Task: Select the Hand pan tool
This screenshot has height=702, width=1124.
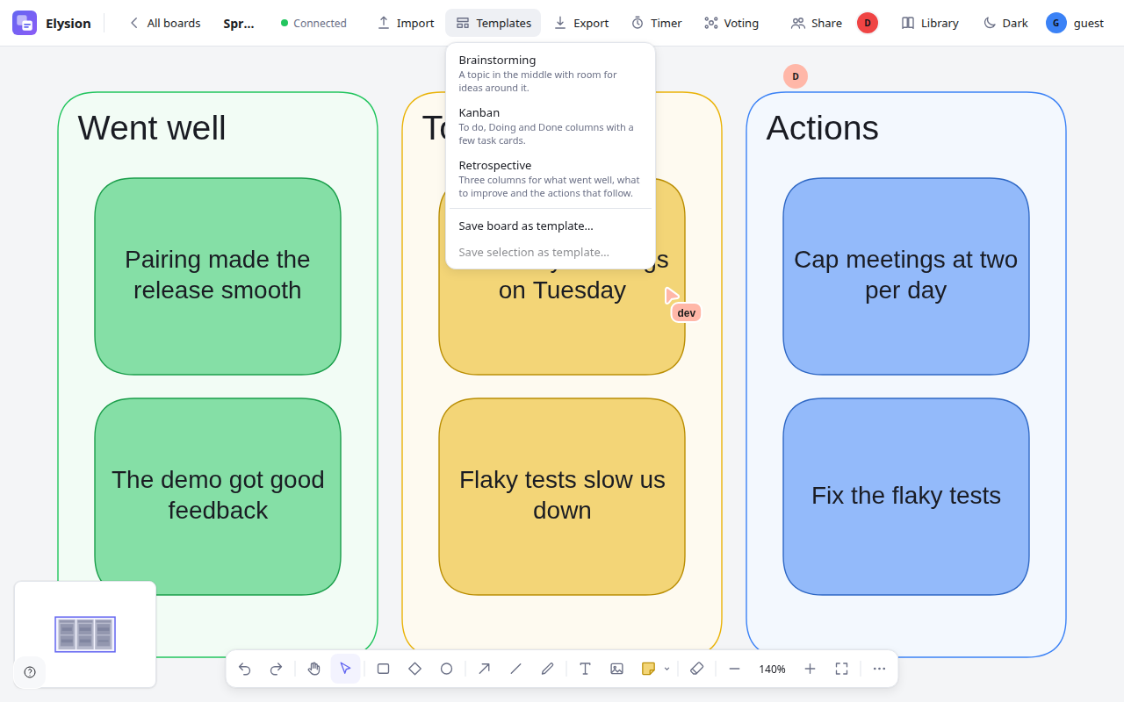Action: point(313,669)
